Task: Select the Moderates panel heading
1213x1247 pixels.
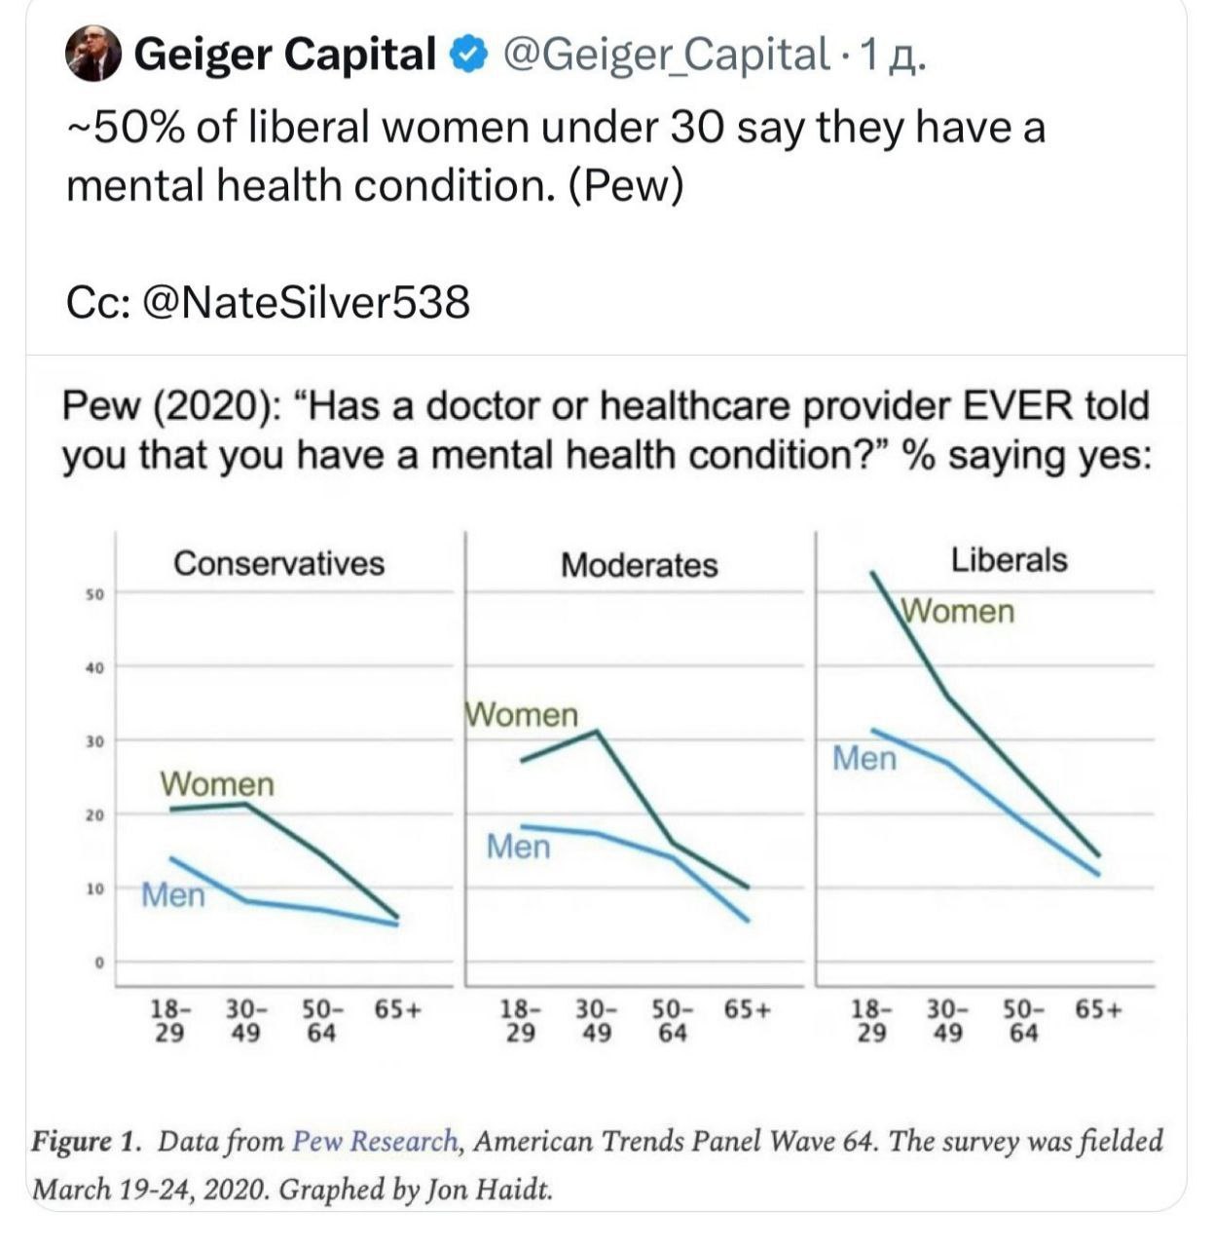Action: [x=639, y=565]
